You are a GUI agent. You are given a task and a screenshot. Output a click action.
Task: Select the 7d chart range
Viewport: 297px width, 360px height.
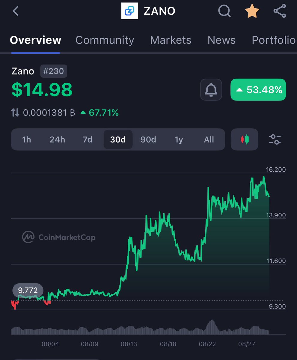[88, 139]
